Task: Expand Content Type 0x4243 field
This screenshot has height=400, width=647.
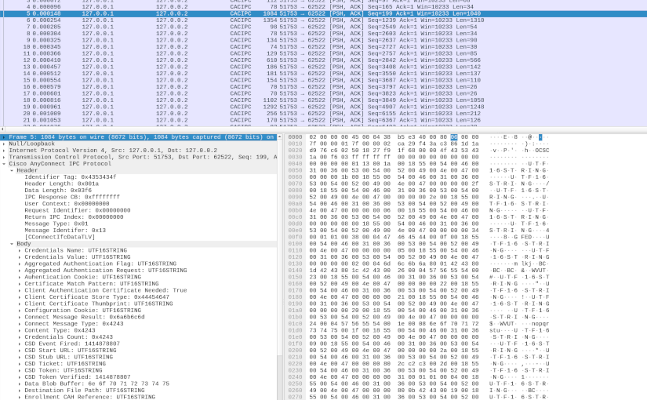Action: click(20, 330)
